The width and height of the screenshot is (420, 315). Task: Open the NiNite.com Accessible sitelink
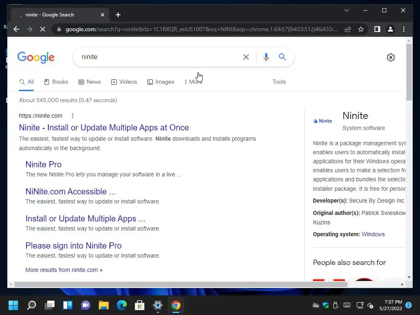71,192
